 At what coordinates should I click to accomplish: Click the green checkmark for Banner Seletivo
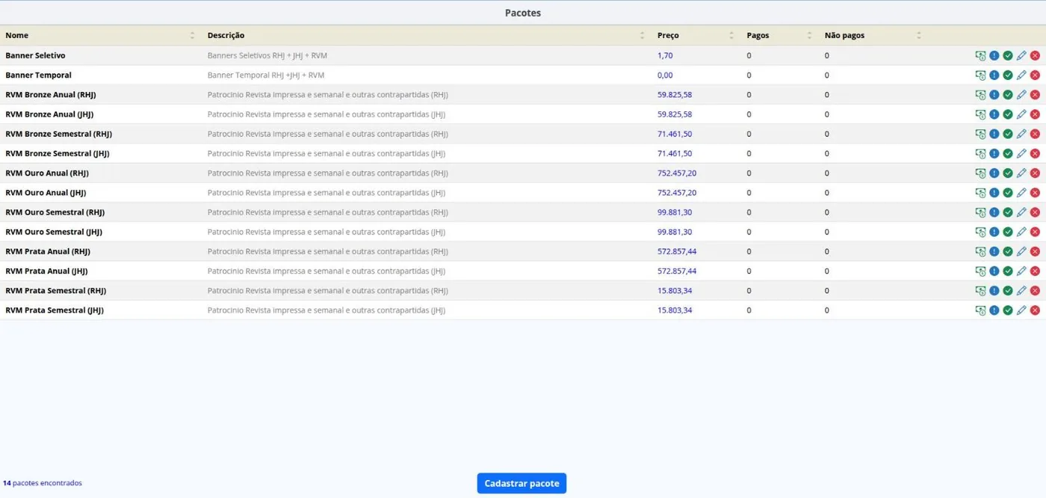pos(1008,55)
